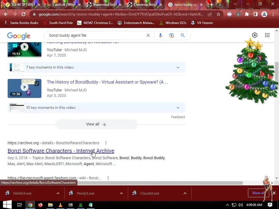279x209 pixels.
Task: Switch to the CoolSoft tab
Action: (x=63, y=5)
